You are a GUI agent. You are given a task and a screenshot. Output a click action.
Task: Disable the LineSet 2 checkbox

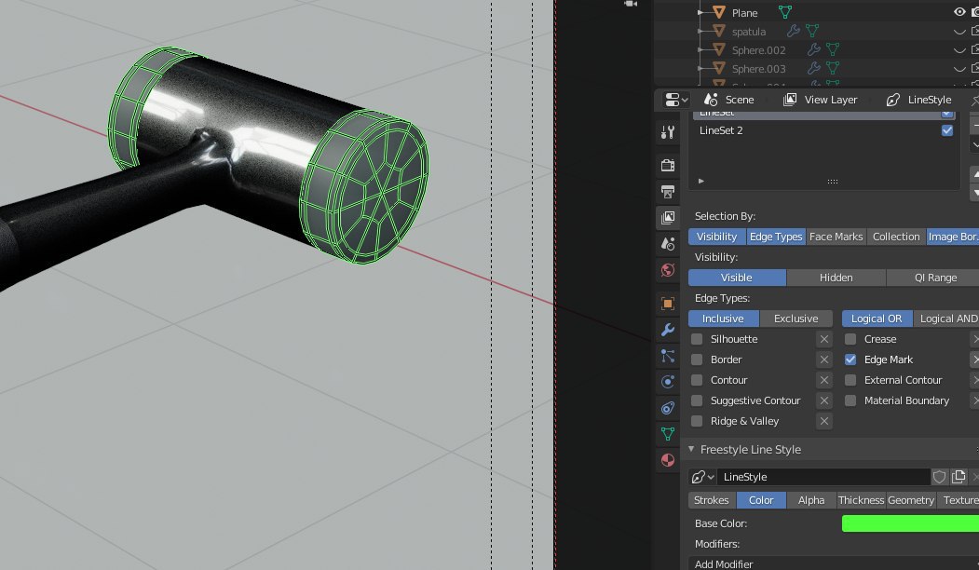947,130
